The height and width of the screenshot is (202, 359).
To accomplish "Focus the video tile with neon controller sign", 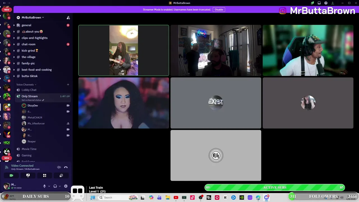I will [x=216, y=50].
